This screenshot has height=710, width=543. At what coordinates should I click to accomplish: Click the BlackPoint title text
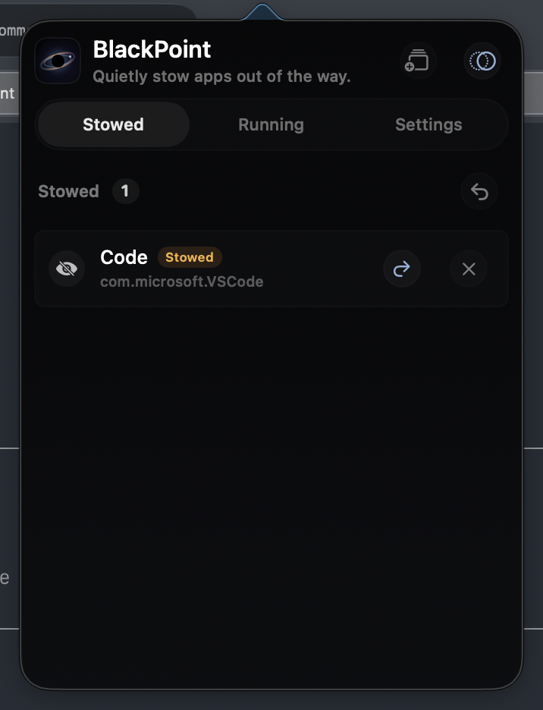click(x=152, y=49)
